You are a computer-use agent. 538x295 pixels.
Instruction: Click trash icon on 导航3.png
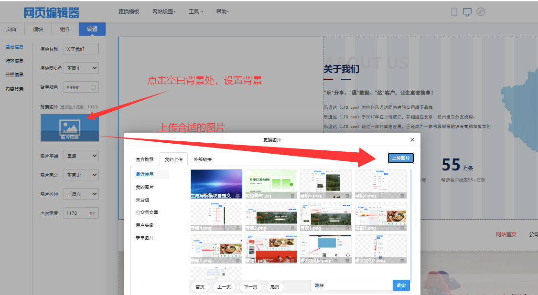[x=402, y=195]
